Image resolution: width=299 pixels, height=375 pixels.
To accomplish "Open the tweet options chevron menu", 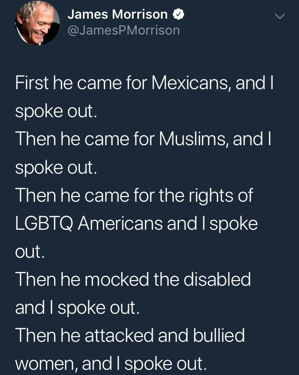I will (279, 16).
